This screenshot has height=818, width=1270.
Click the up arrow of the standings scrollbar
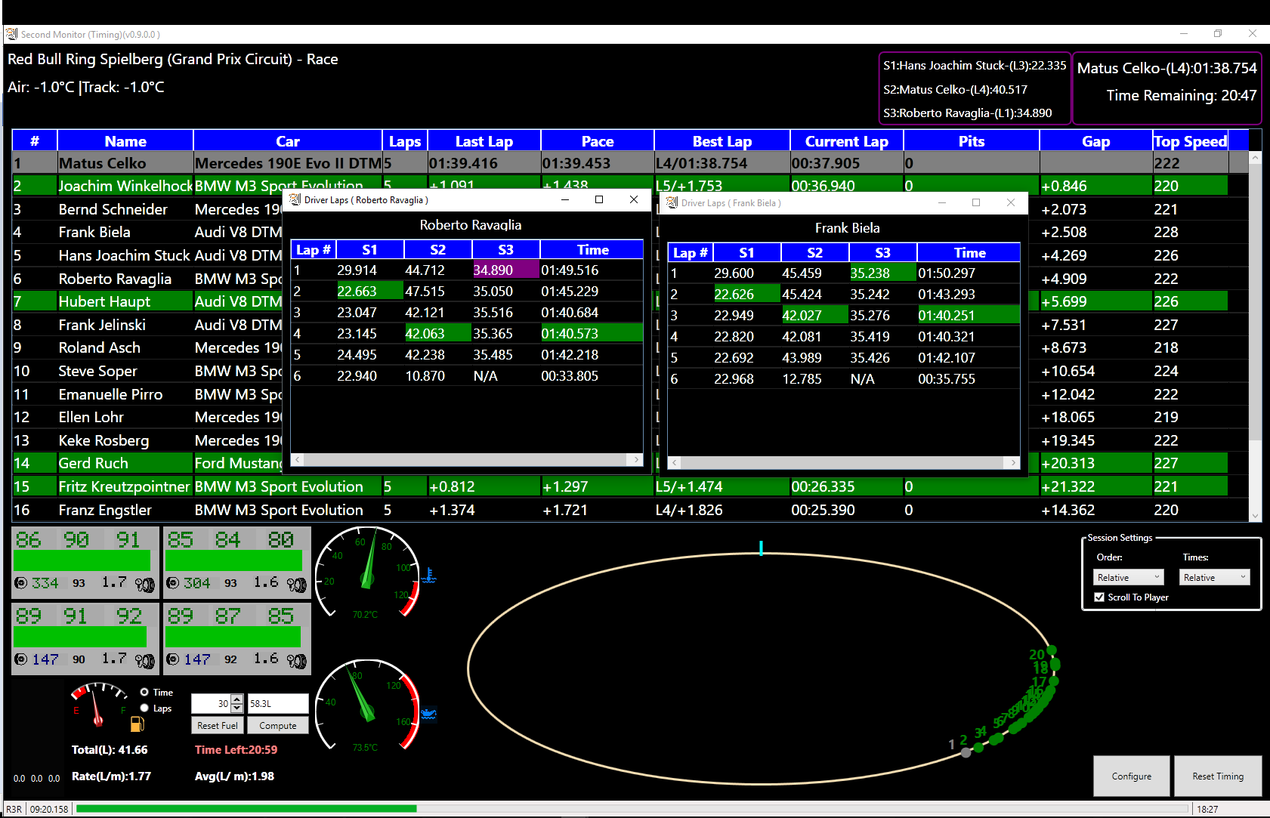point(1255,158)
